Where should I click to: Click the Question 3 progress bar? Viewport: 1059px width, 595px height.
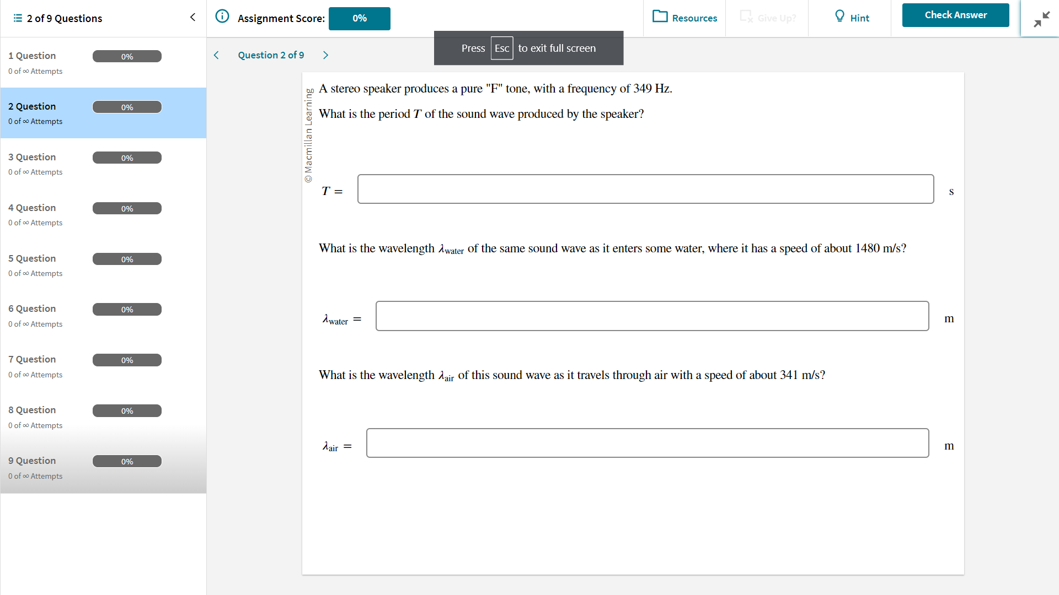coord(127,158)
